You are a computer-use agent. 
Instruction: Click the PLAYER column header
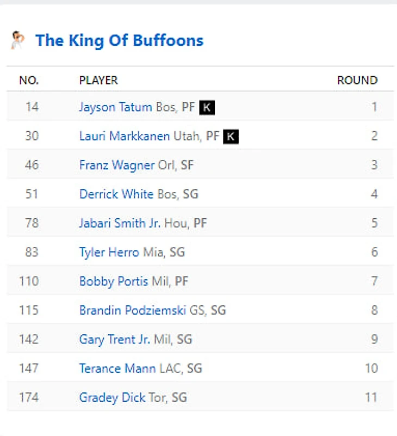[x=98, y=81]
